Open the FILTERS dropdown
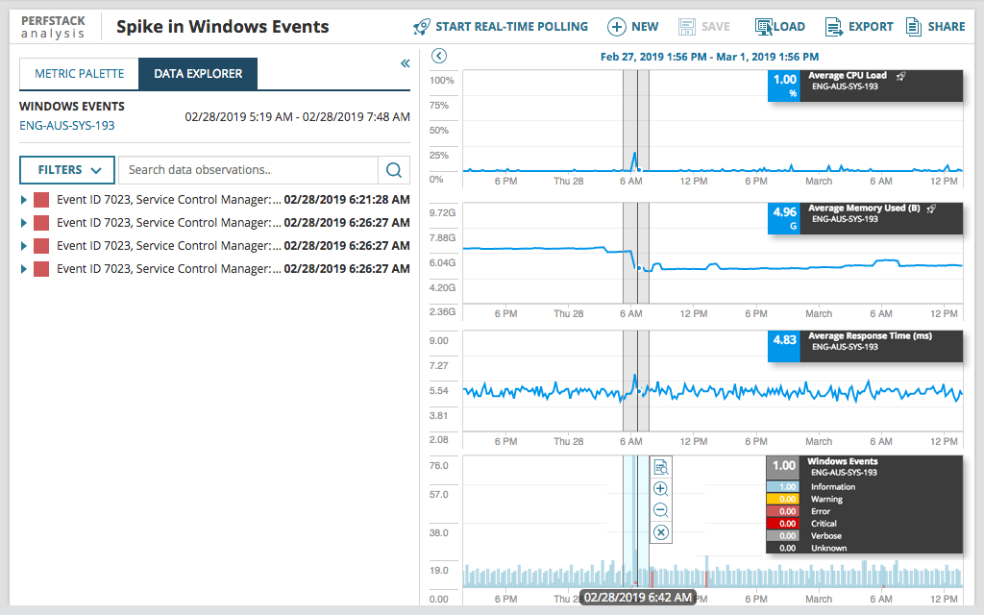 click(66, 169)
